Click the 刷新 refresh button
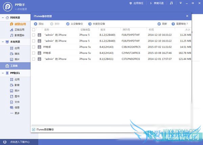This screenshot has height=145, width=203. coord(162,24)
